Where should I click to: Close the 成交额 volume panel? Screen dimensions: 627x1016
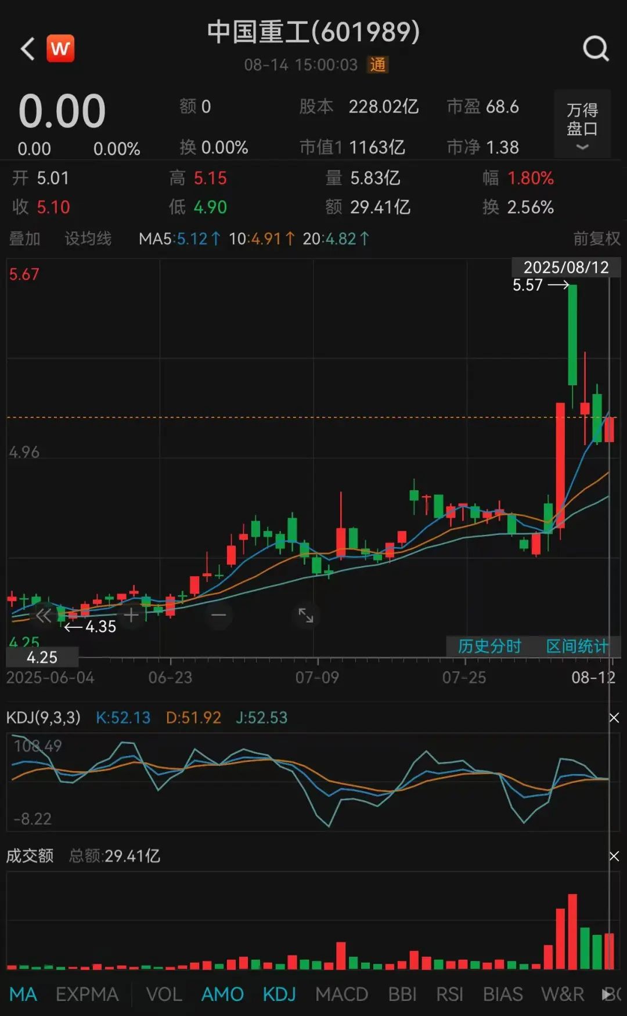614,856
